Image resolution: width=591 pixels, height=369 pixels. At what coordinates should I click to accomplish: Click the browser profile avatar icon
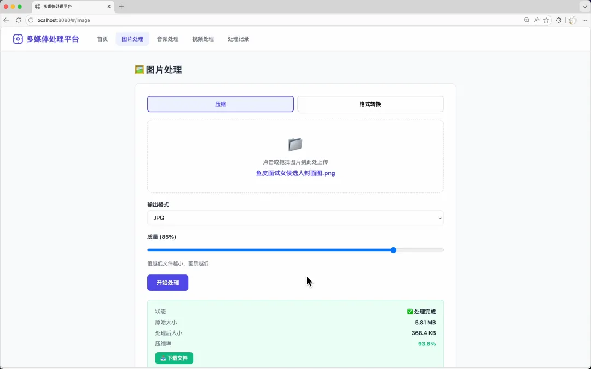[571, 20]
